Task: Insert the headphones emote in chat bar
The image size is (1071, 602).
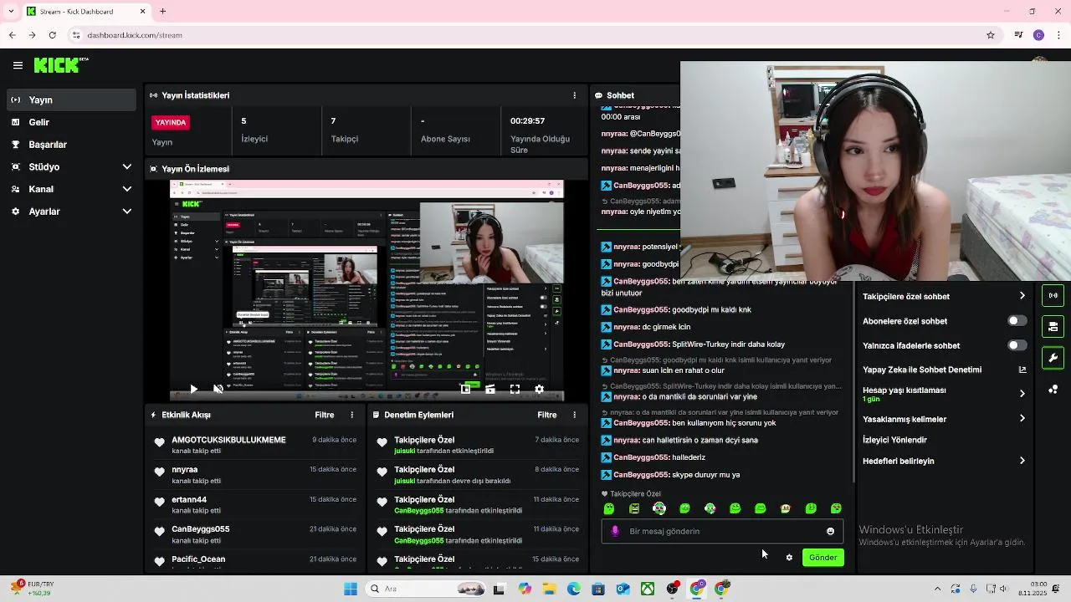Action: (x=659, y=508)
